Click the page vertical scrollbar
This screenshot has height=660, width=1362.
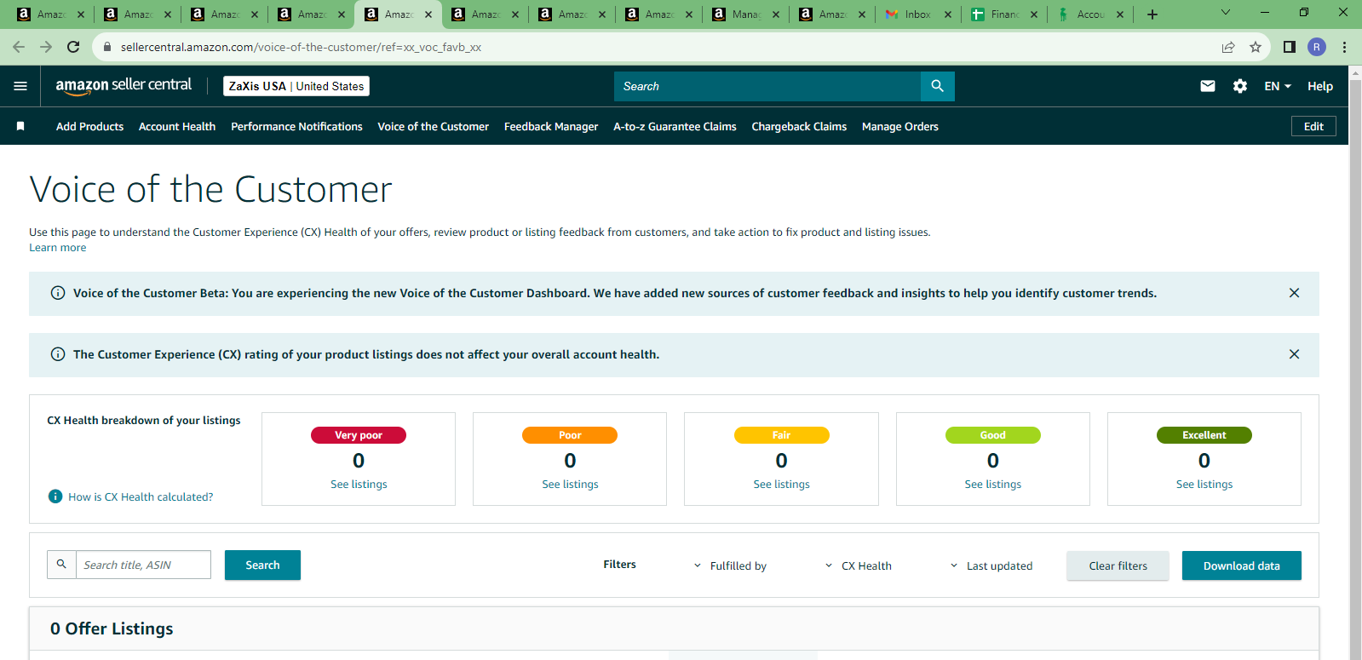click(1355, 362)
